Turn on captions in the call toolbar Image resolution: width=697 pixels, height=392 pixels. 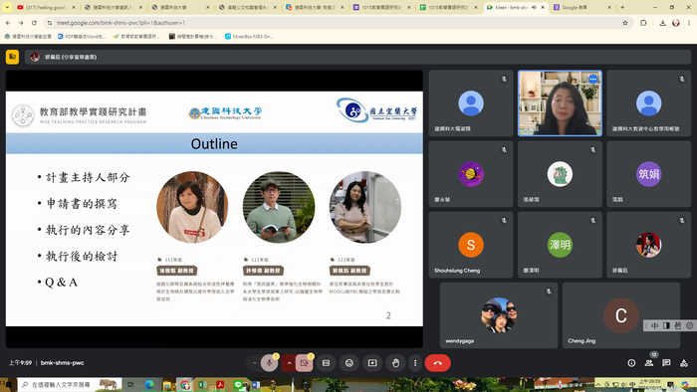326,363
